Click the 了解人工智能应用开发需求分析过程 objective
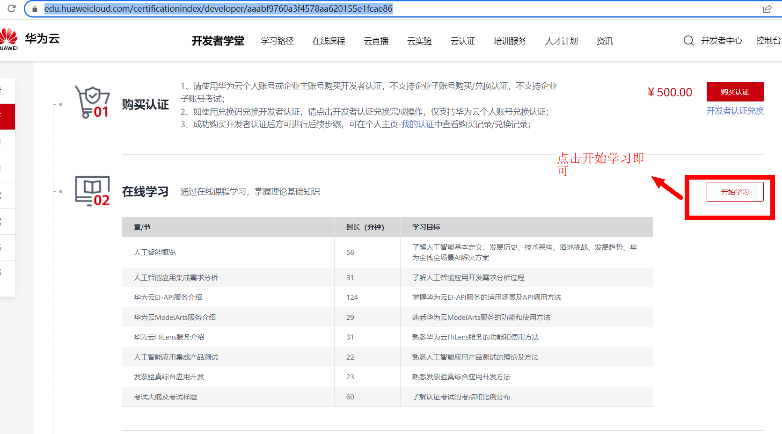 468,278
